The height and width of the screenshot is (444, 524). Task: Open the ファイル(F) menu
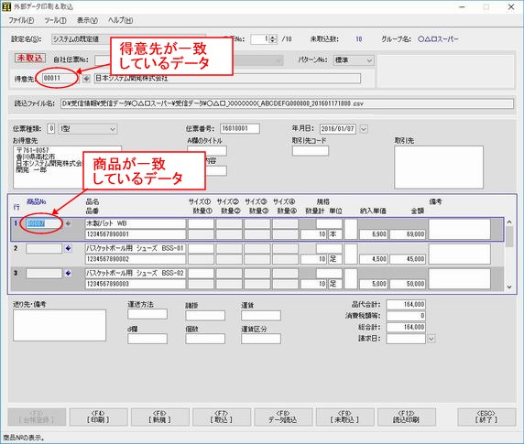[x=21, y=20]
